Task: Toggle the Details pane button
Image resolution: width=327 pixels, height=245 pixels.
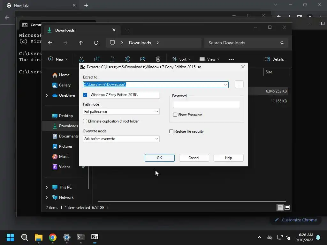Action: [274, 59]
